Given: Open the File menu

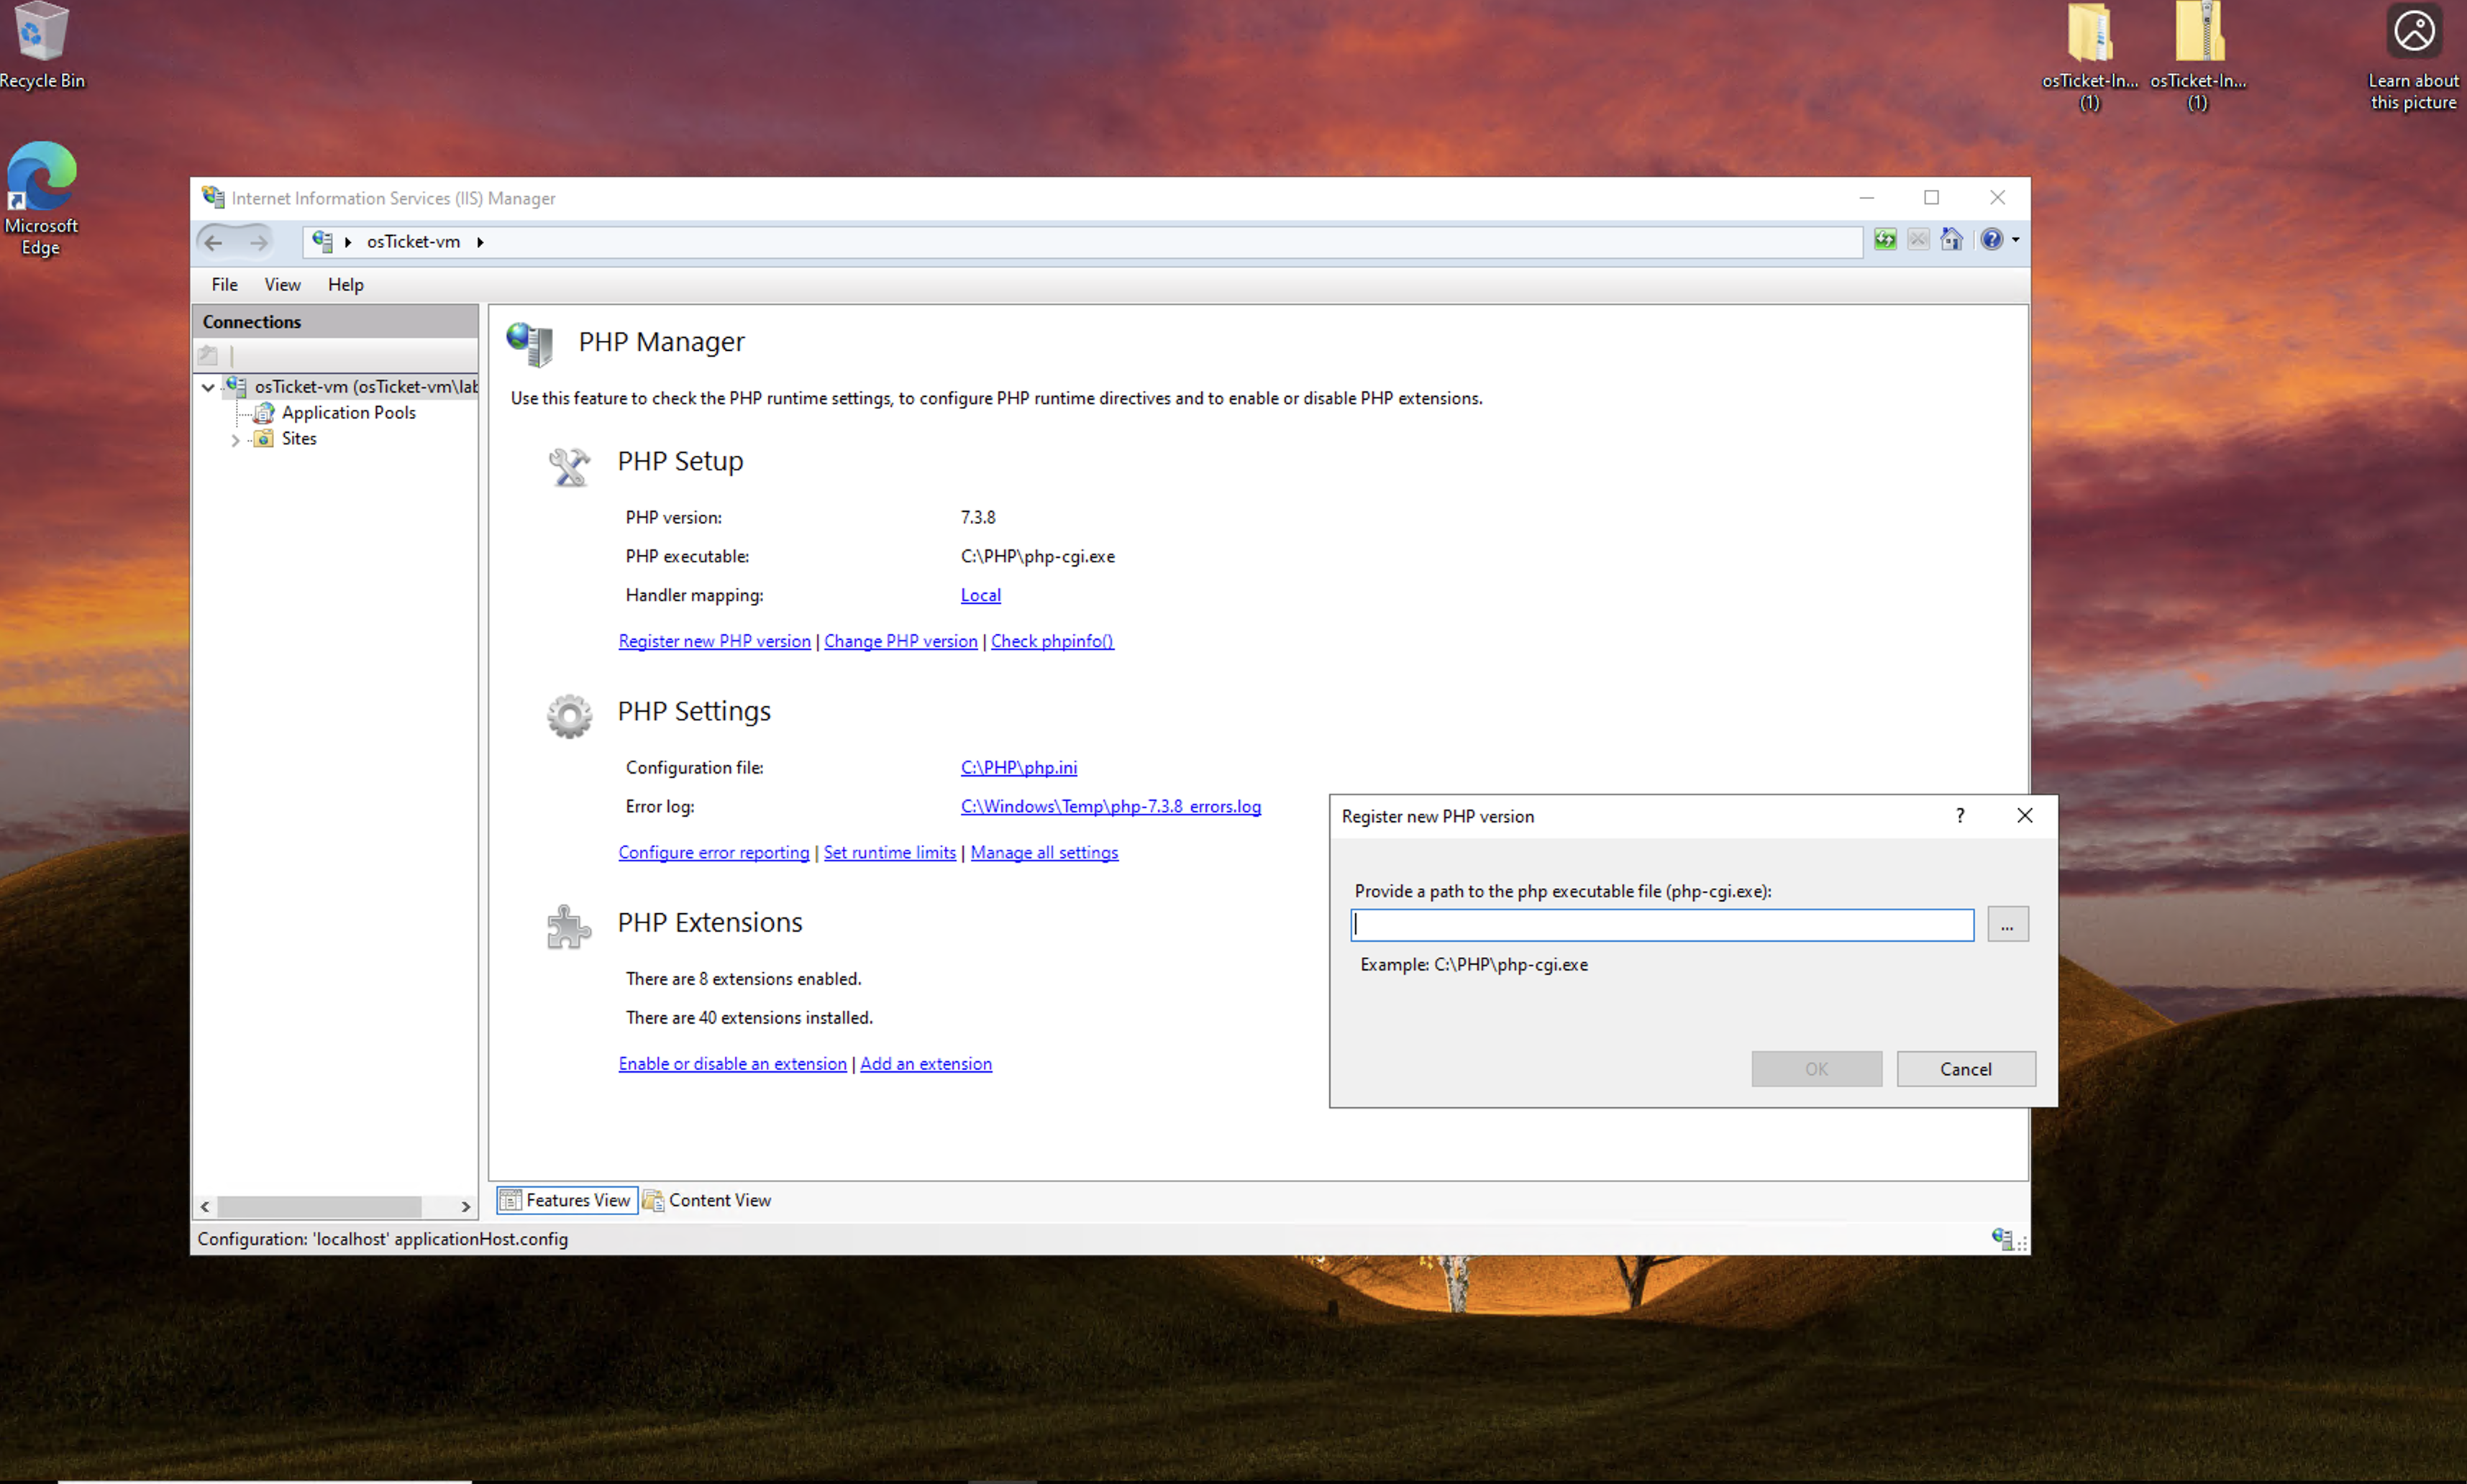Looking at the screenshot, I should 224,285.
